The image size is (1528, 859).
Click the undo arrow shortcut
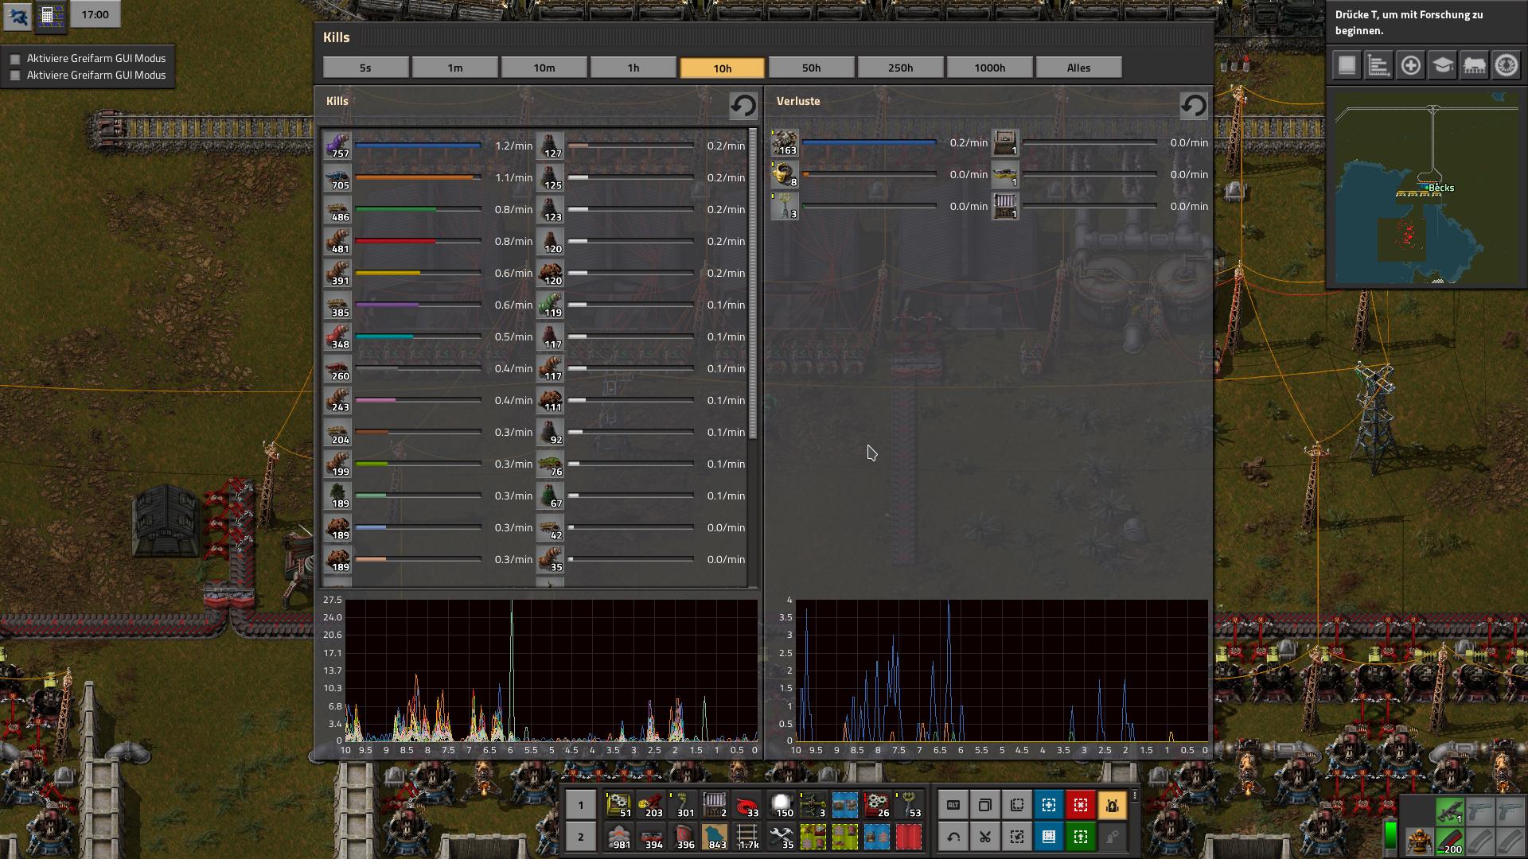(x=953, y=837)
